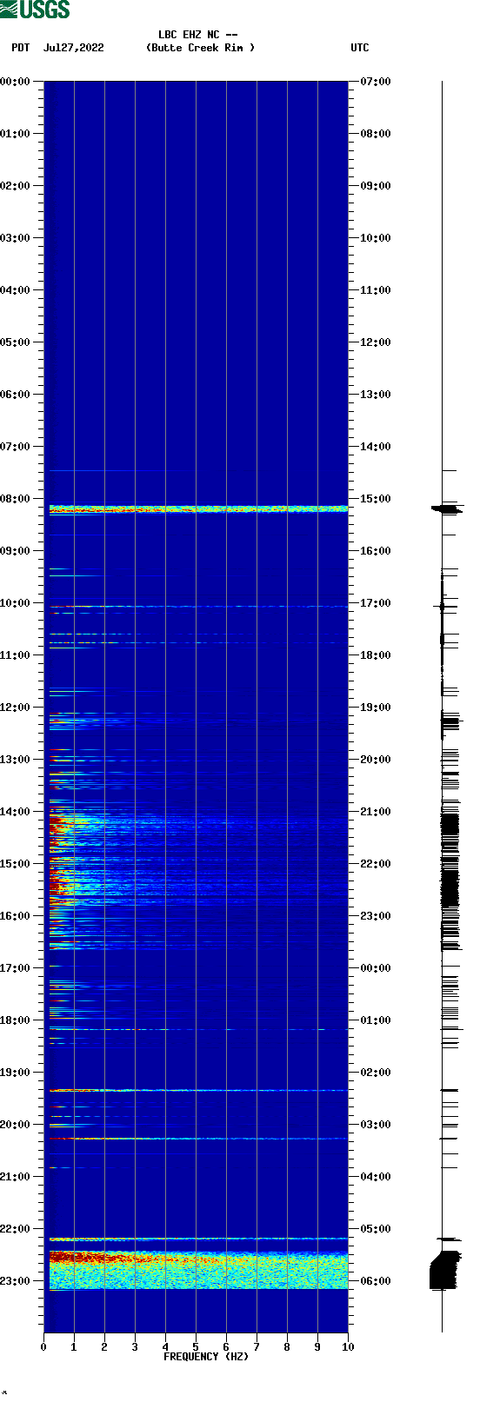Viewport: 480px width, 1402px height.
Task: Click the UTC '13:00' time label
Action: (376, 395)
